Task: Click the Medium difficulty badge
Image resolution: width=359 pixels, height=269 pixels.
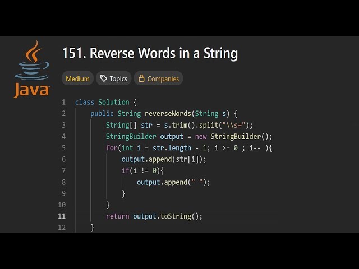Action: pyautogui.click(x=77, y=78)
